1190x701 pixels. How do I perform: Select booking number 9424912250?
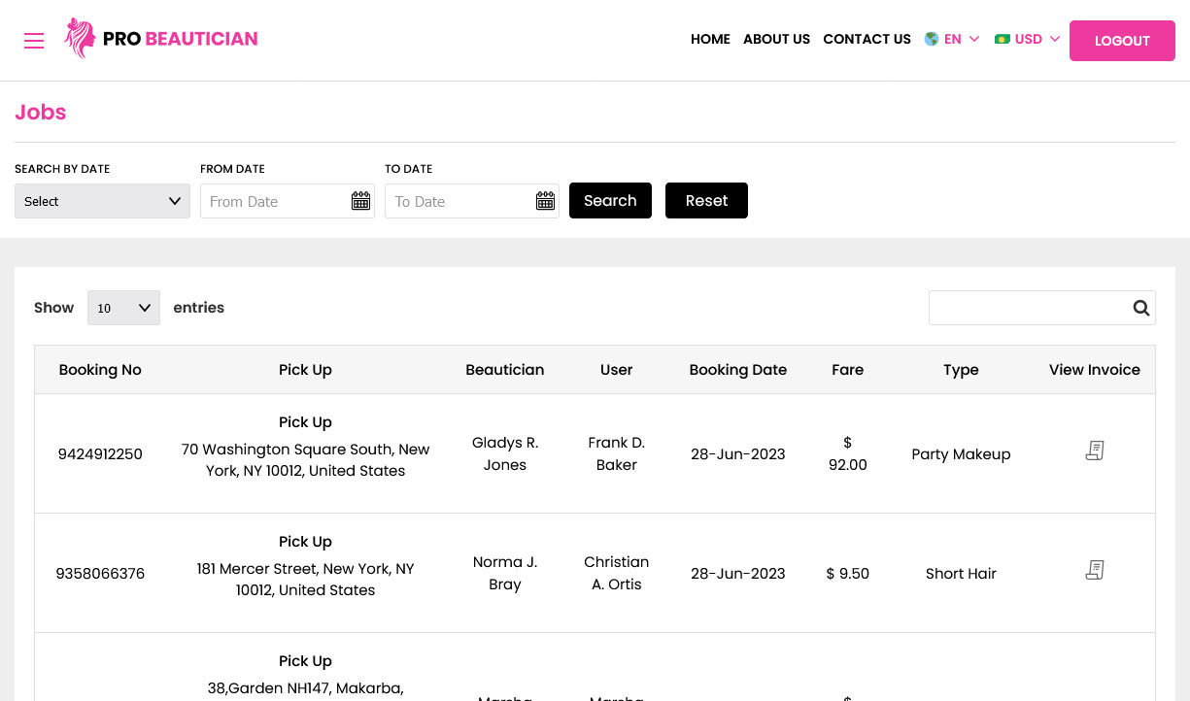coord(100,454)
